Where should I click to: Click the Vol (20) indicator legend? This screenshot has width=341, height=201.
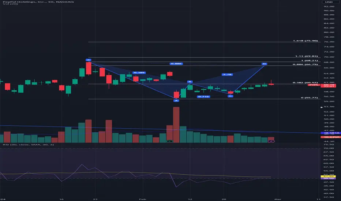pyautogui.click(x=10, y=4)
